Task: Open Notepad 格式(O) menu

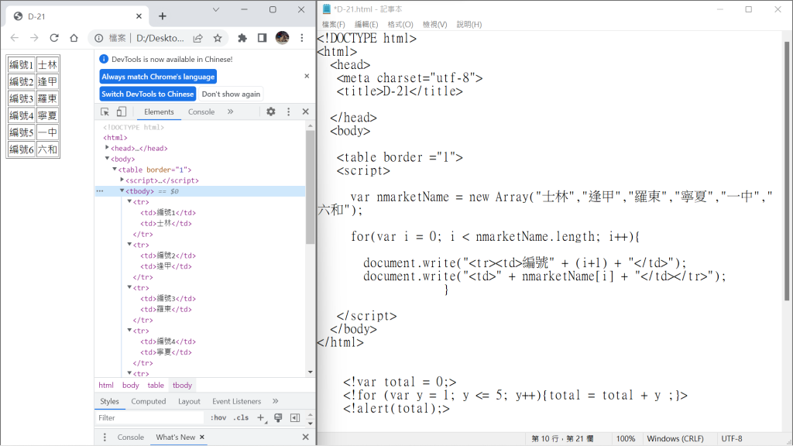Action: coord(400,24)
